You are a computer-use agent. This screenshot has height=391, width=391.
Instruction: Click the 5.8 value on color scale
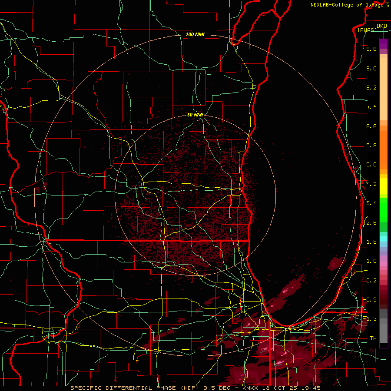point(371,146)
